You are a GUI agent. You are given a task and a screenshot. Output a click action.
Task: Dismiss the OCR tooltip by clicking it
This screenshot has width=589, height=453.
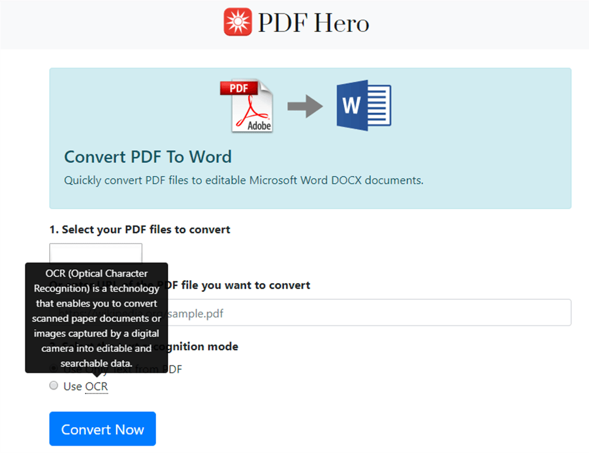[x=96, y=319]
